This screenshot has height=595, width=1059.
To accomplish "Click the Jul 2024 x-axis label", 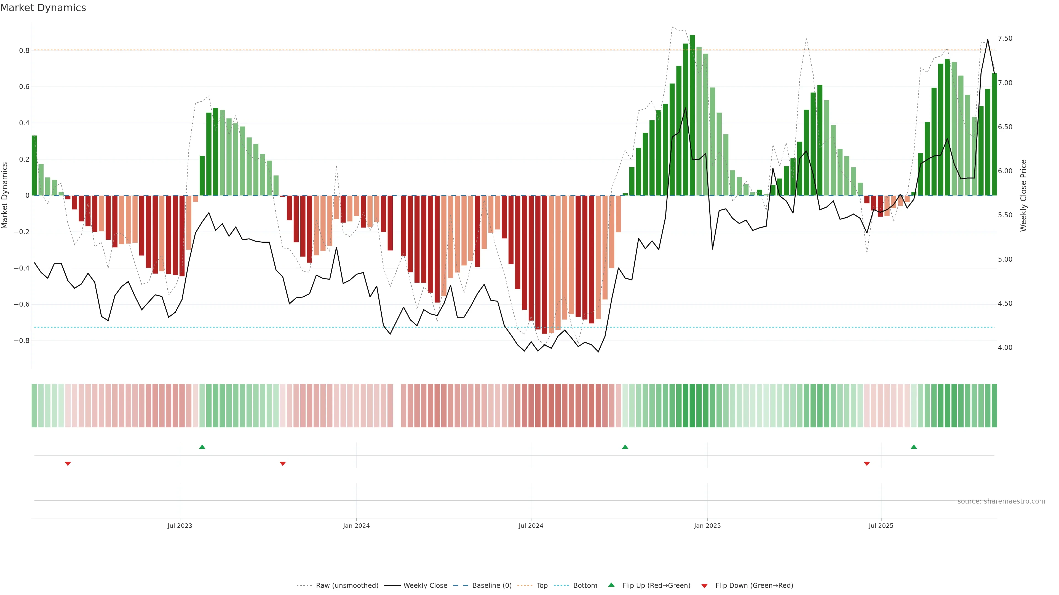I will [x=531, y=526].
